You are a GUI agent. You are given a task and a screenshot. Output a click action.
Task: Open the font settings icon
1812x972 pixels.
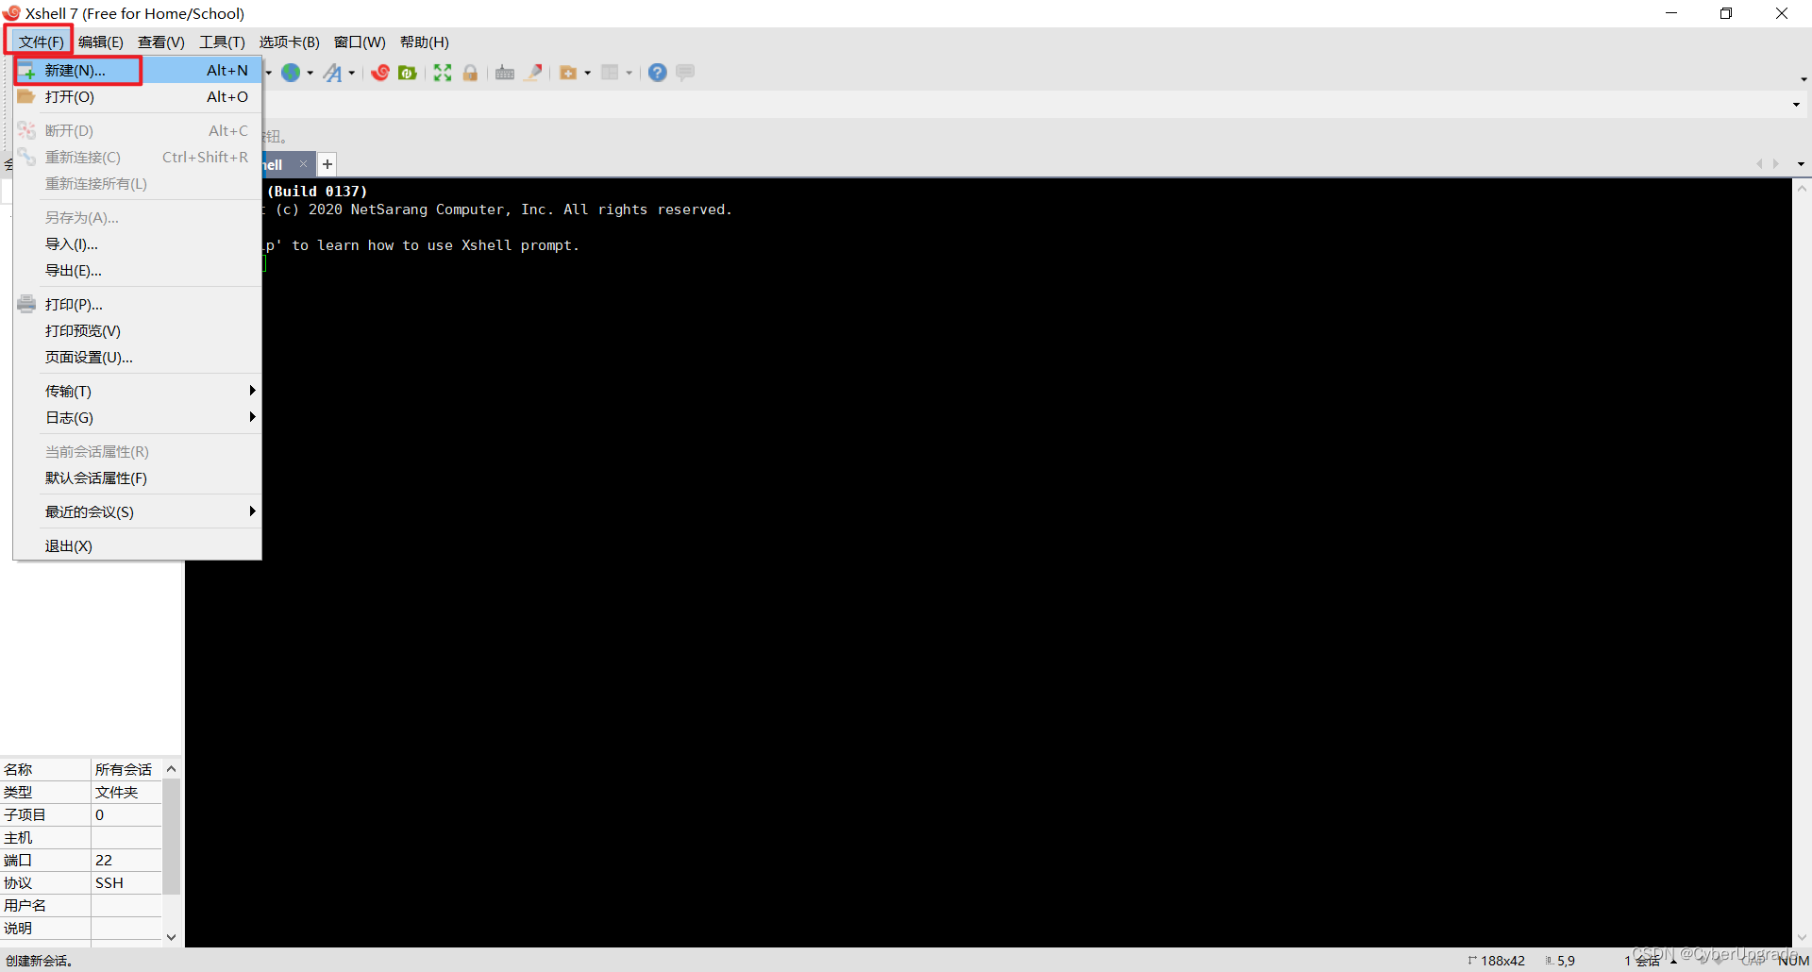point(333,73)
